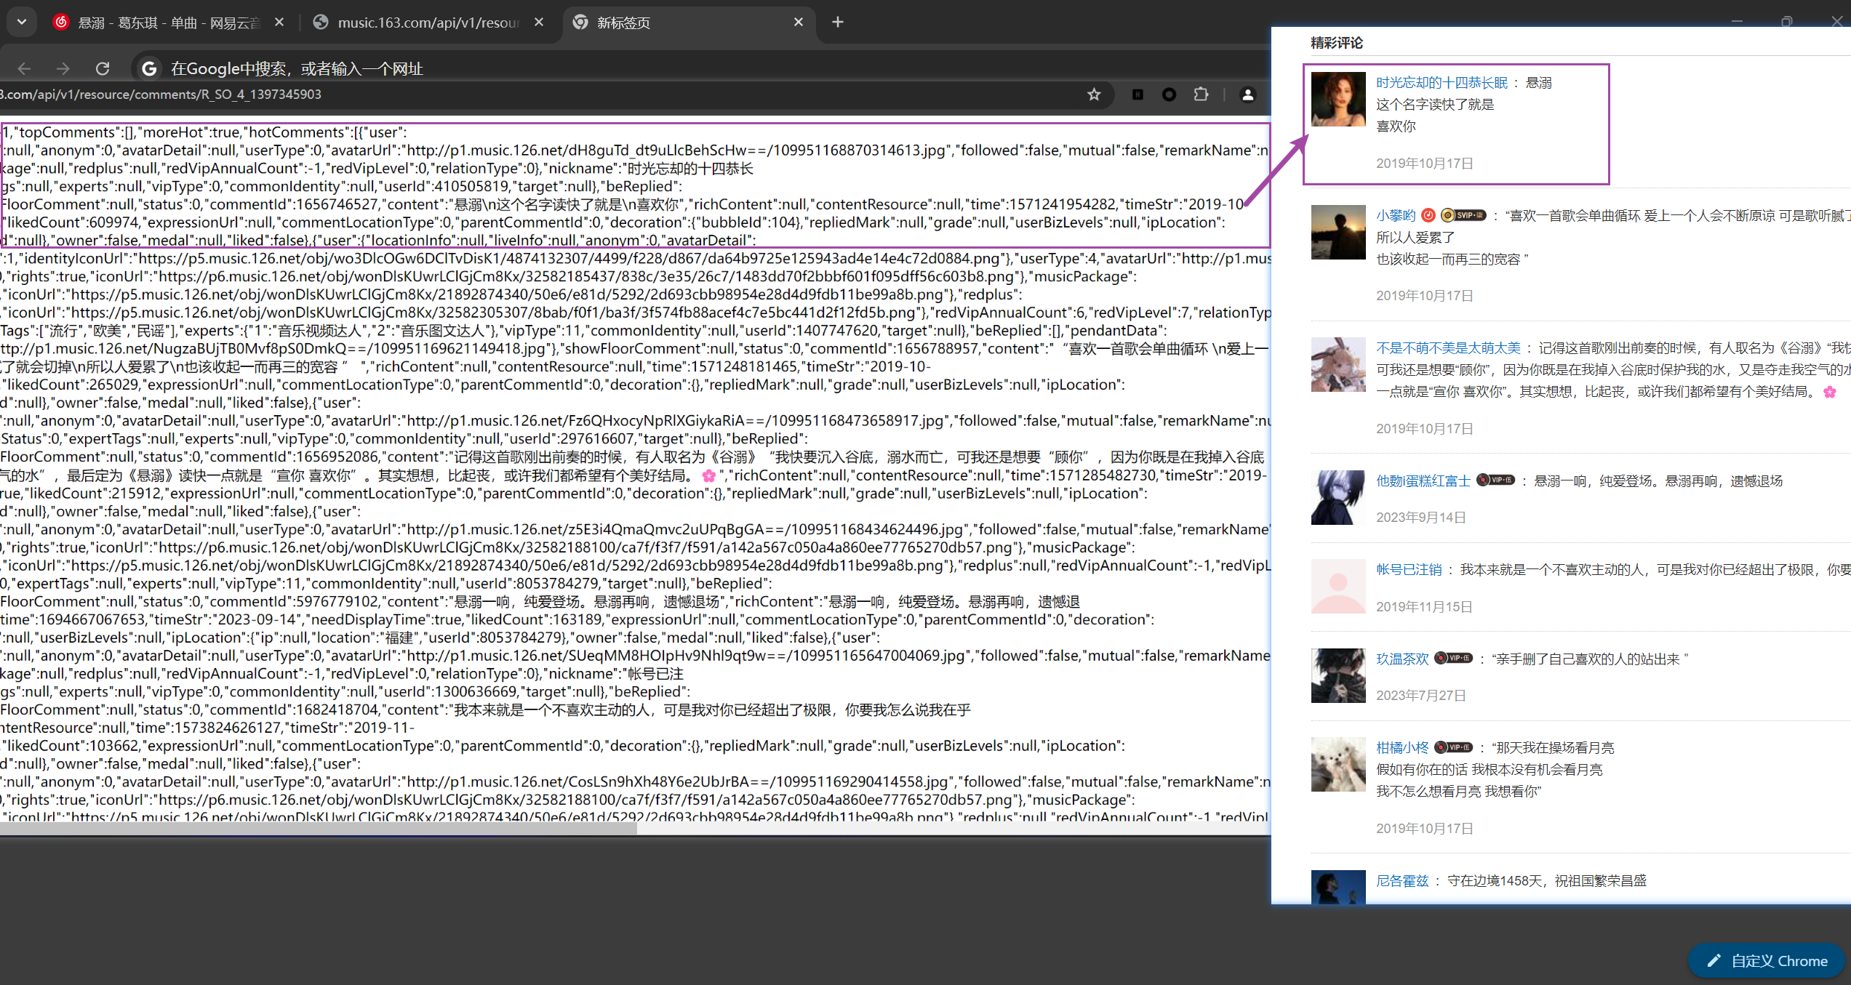Open the extensions puzzle icon
This screenshot has height=985, width=1851.
pos(1201,95)
